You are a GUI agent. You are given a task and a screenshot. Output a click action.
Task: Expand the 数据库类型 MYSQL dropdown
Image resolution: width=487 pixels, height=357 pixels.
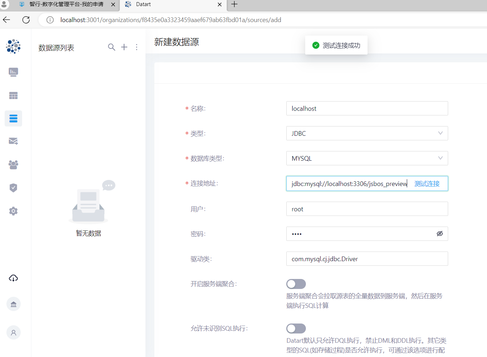click(x=367, y=158)
